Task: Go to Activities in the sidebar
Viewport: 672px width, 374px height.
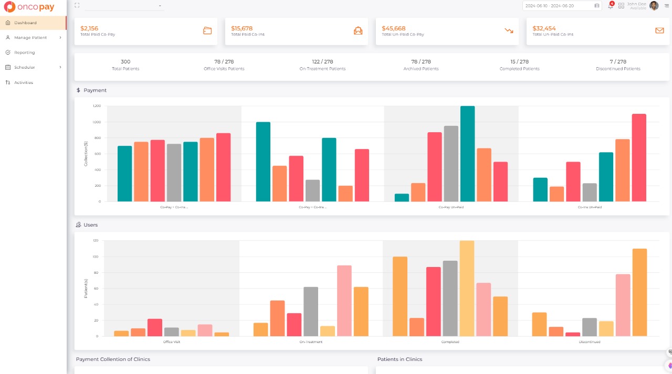Action: [24, 82]
